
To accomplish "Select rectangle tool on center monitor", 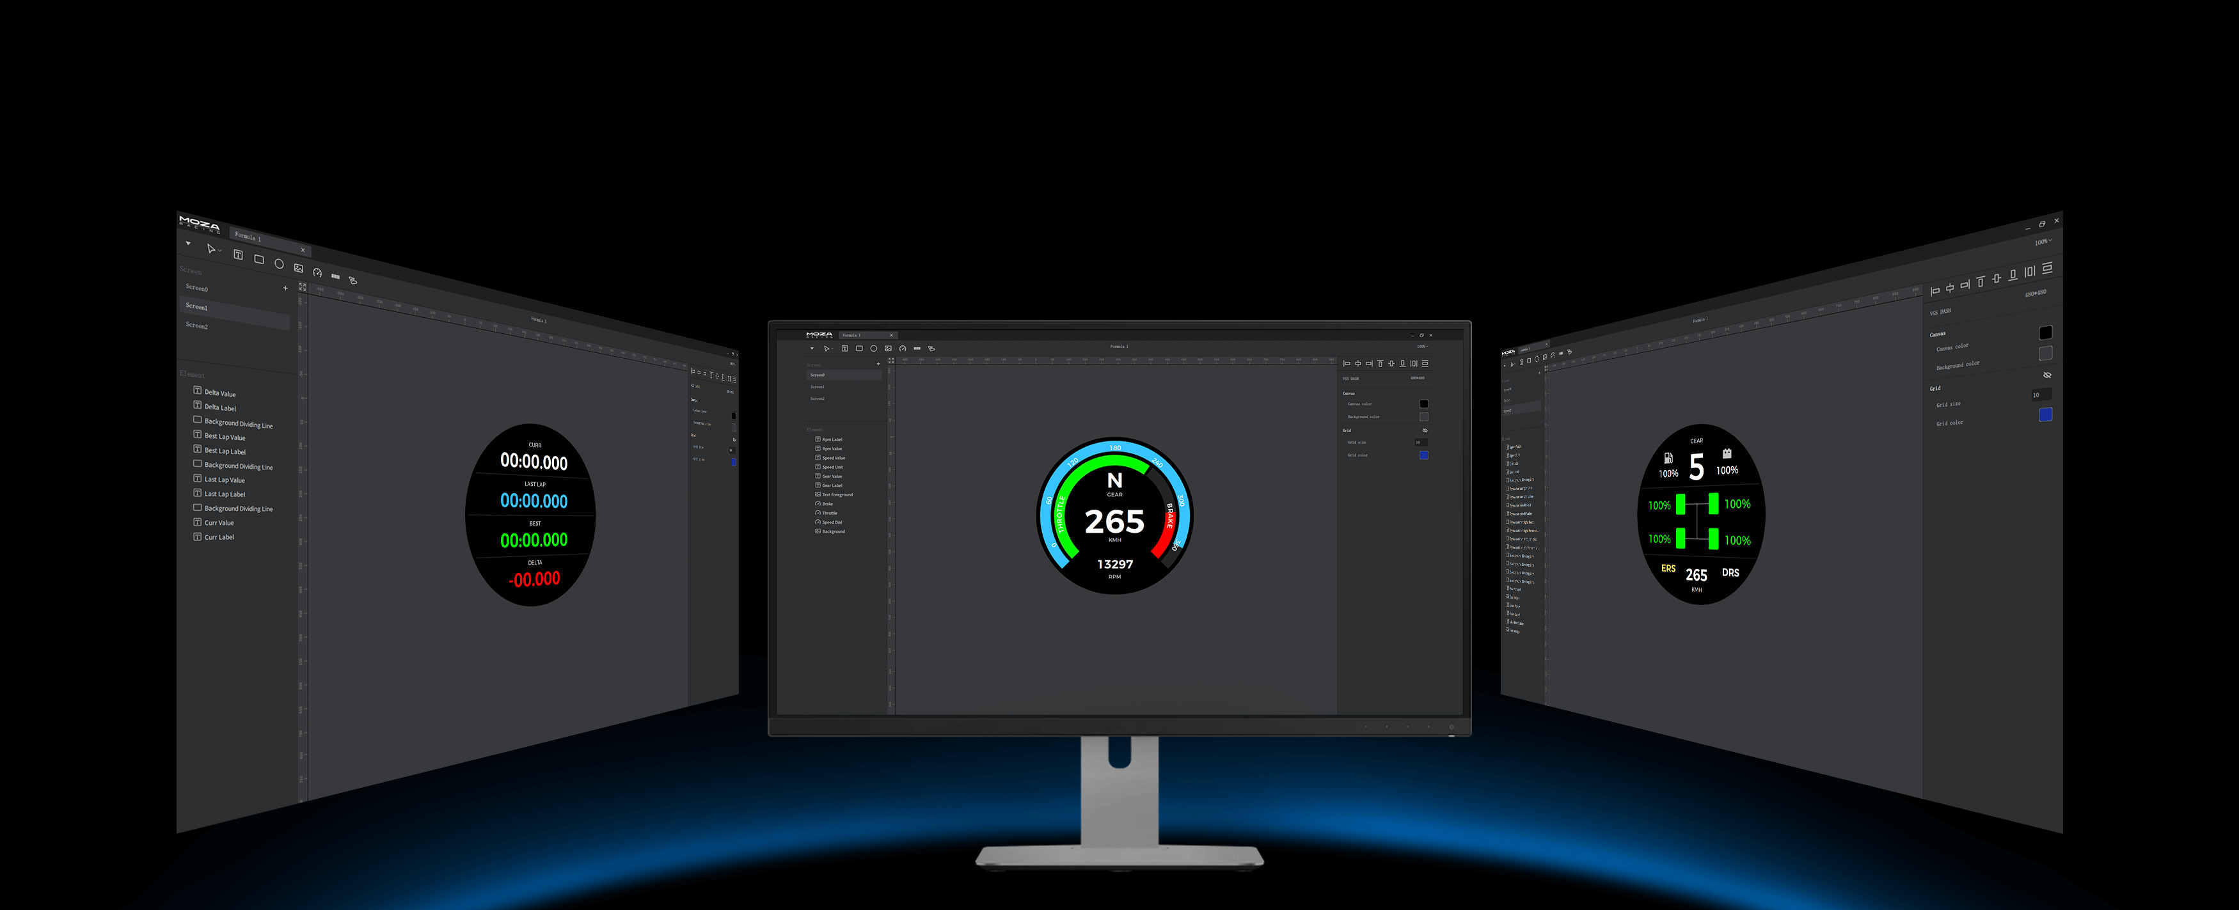I will click(858, 349).
